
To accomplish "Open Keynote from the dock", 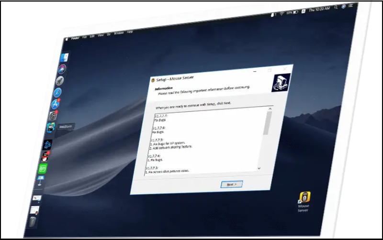I will [40, 180].
